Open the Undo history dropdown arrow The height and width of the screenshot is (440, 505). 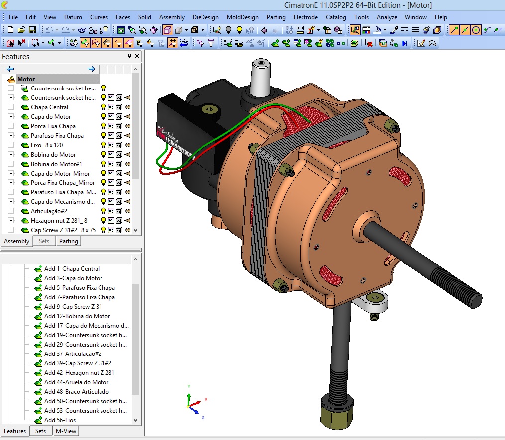click(57, 30)
